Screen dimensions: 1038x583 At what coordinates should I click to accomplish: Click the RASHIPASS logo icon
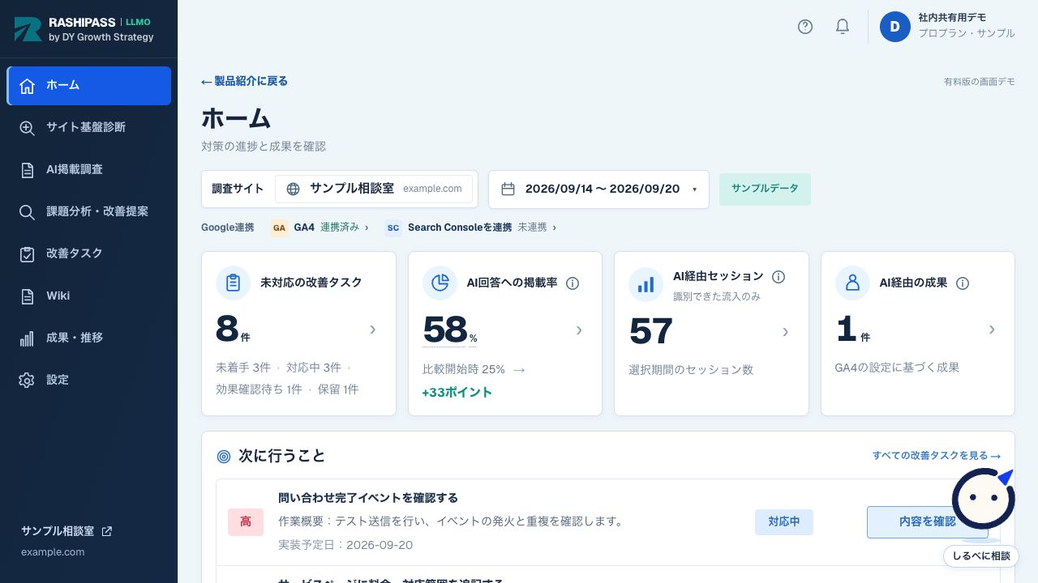28,29
